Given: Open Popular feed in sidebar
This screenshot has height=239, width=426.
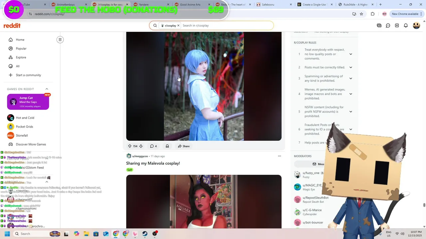Looking at the screenshot, I should pos(28,48).
